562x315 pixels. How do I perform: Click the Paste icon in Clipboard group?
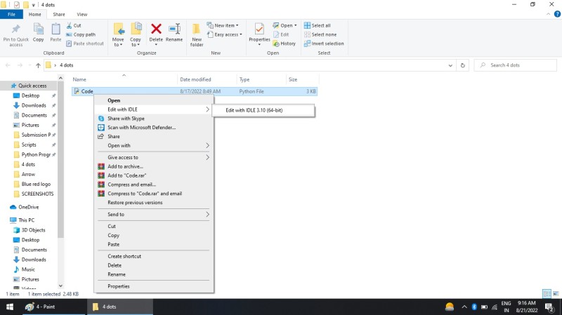[55, 31]
